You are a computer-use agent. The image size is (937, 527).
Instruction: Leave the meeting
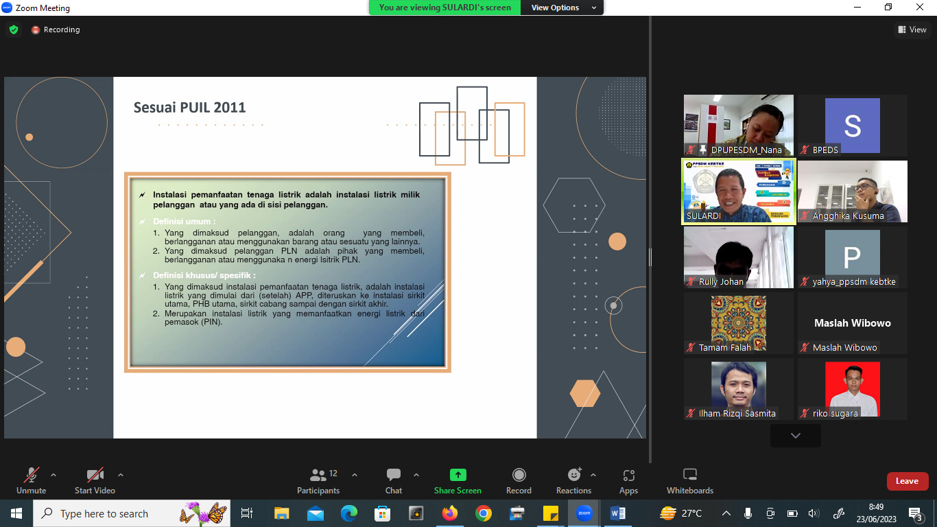[x=907, y=481]
